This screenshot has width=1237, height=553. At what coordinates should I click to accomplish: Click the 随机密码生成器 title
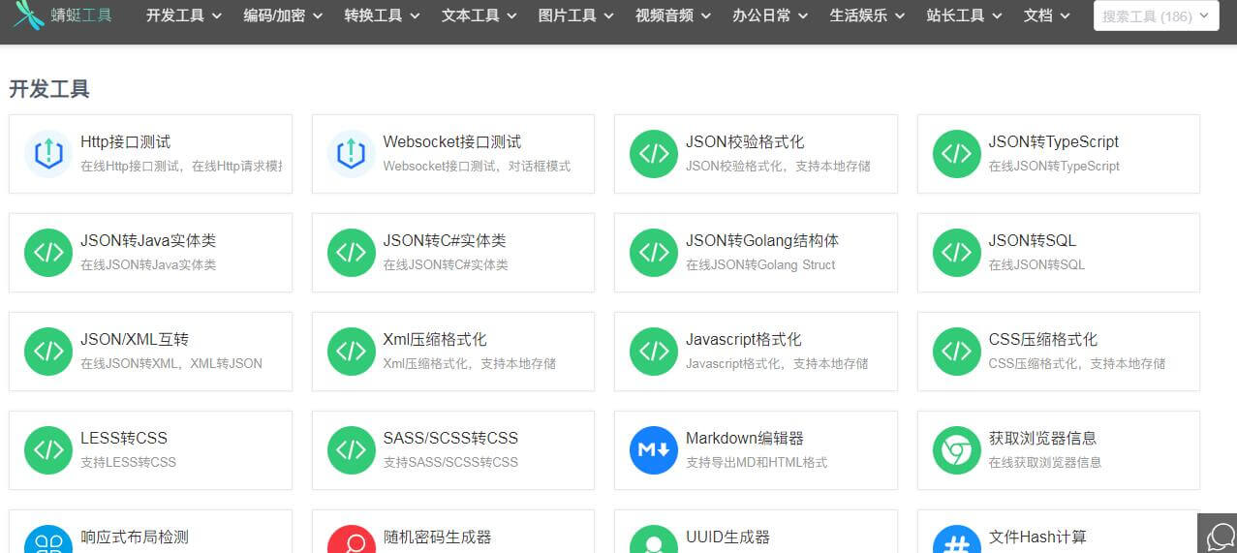pos(437,537)
